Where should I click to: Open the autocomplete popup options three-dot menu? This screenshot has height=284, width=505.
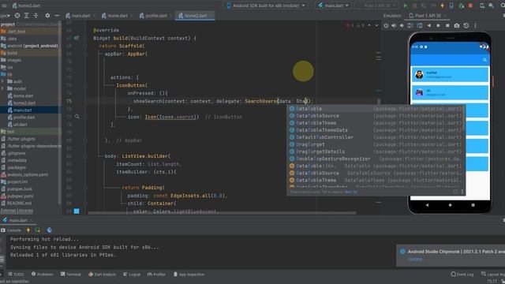(462, 192)
